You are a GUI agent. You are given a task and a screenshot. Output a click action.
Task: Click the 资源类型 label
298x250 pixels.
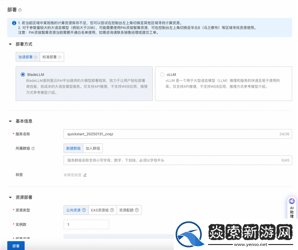(x=23, y=210)
